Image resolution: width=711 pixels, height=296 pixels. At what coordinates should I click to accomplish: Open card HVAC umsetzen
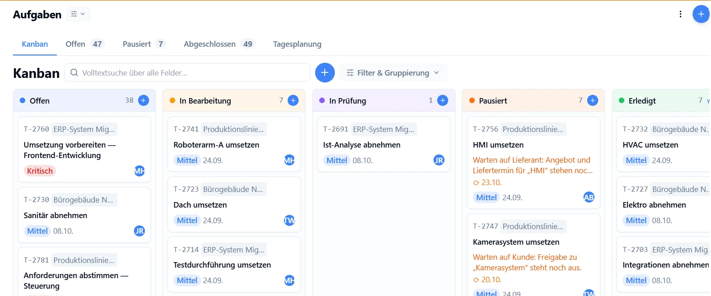tap(664, 144)
